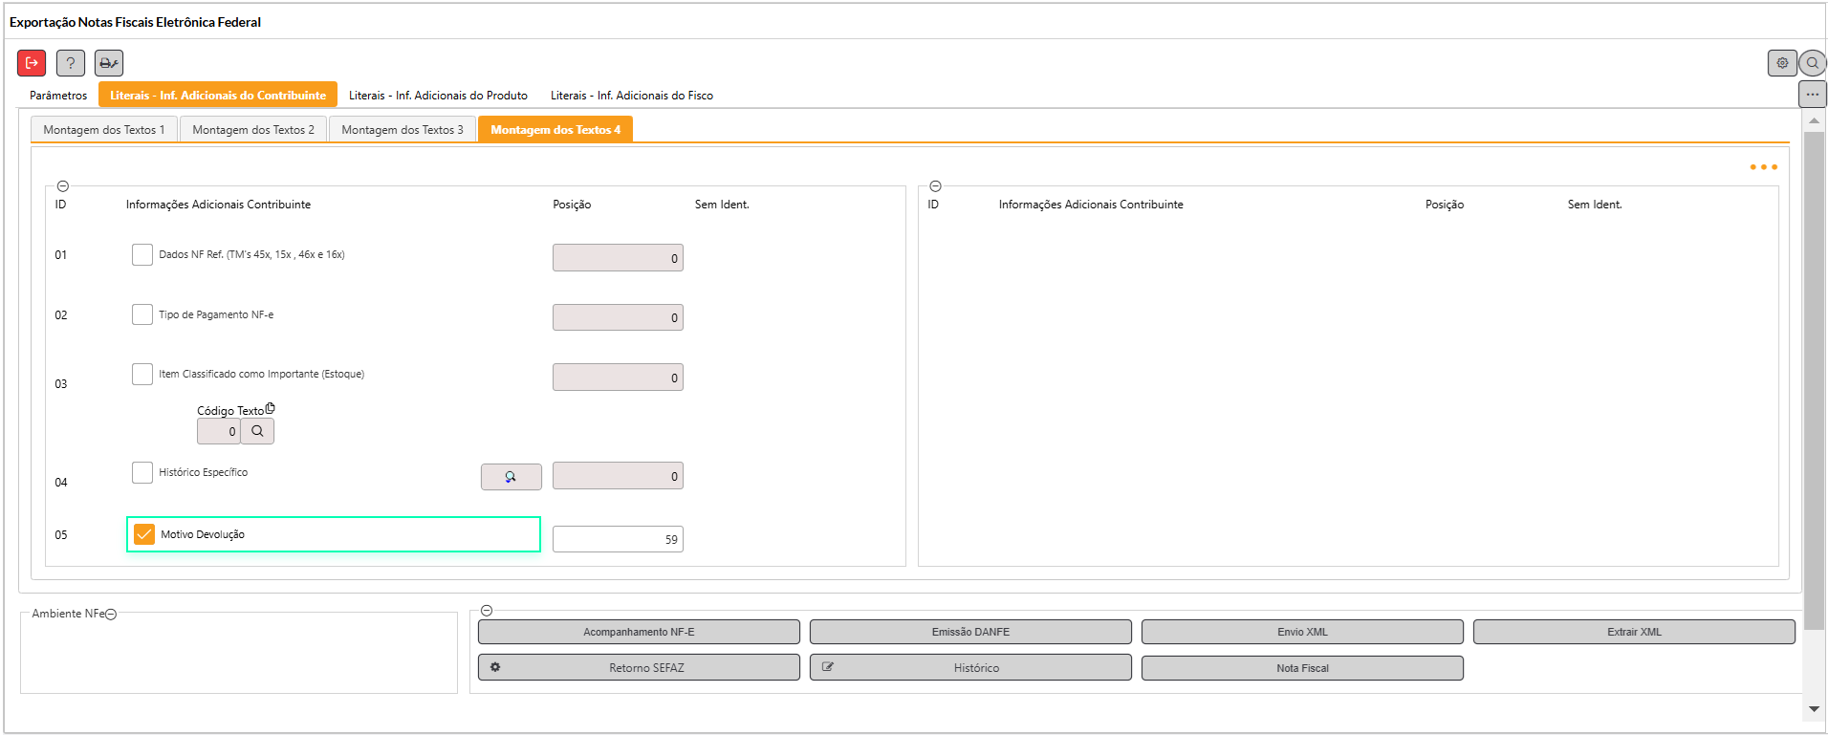Collapse the Ambiente NFe section
Screen dimensions: 1828x735
[x=111, y=614]
